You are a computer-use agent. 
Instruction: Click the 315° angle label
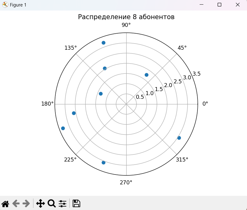coord(182,160)
